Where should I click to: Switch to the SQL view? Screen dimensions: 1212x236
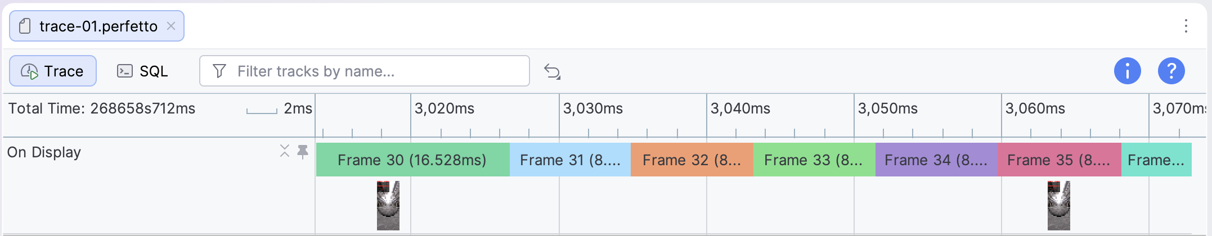coord(142,71)
